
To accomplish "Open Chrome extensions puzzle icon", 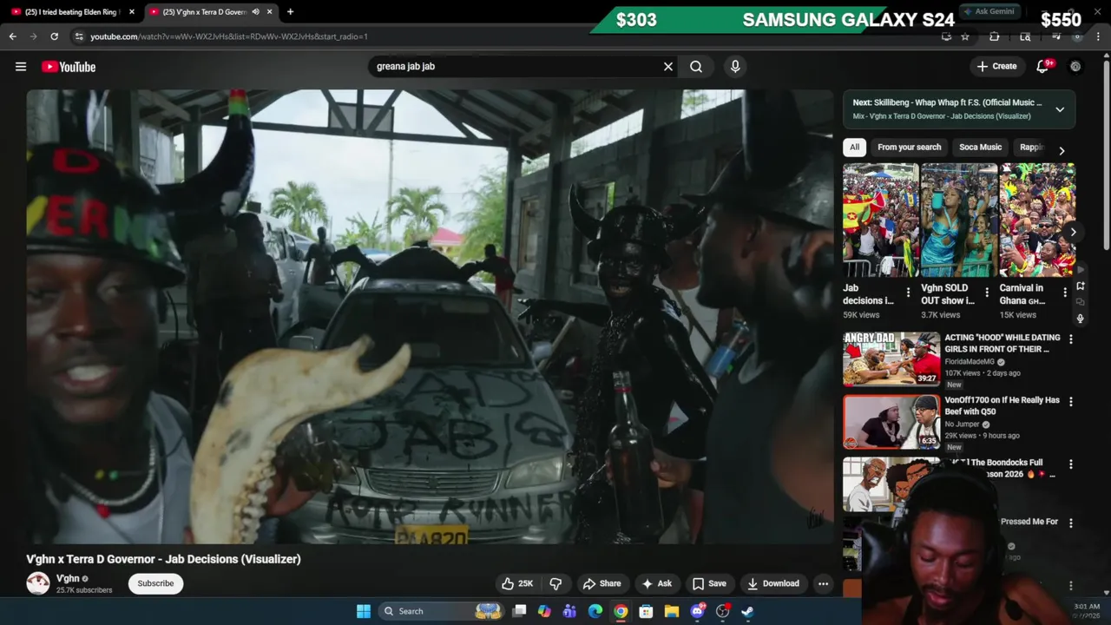I will pos(995,36).
